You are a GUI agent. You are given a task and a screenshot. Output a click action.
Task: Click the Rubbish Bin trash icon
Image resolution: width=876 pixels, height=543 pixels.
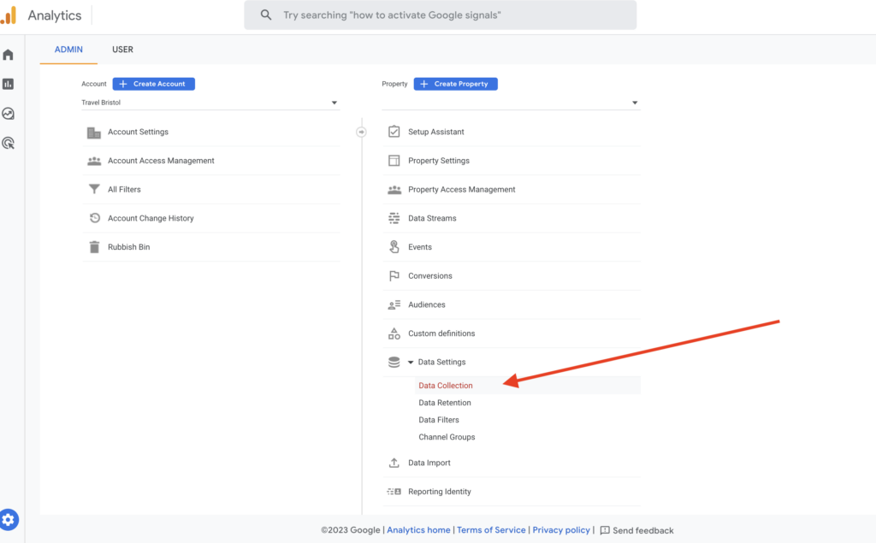94,247
